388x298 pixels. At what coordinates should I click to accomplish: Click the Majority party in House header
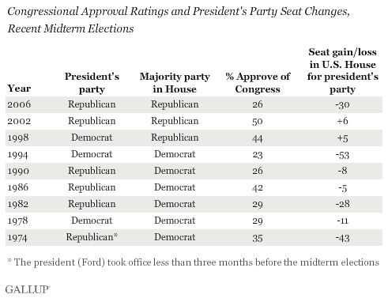(175, 83)
